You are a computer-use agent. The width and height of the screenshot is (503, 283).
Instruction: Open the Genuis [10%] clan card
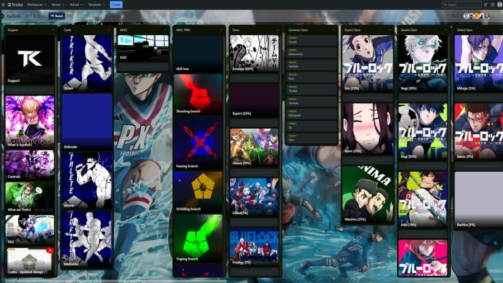click(x=254, y=148)
